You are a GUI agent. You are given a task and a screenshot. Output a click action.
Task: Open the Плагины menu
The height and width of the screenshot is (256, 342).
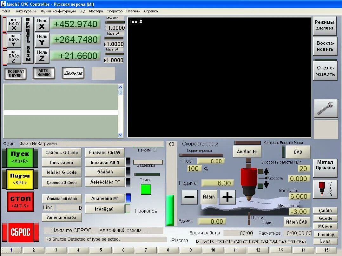pyautogui.click(x=133, y=11)
